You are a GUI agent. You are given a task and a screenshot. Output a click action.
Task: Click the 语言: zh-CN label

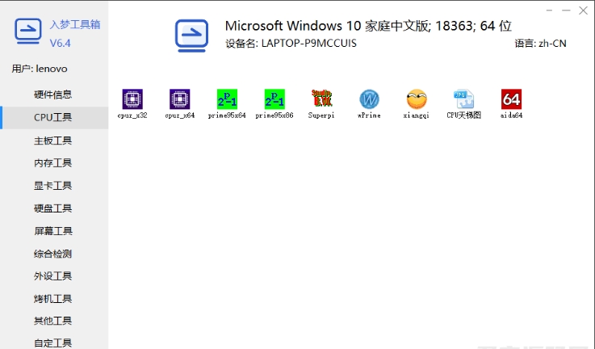(540, 44)
